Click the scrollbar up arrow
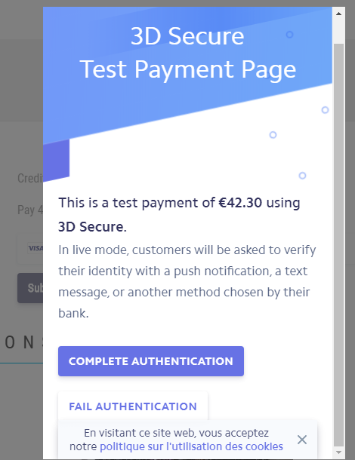 pos(338,14)
